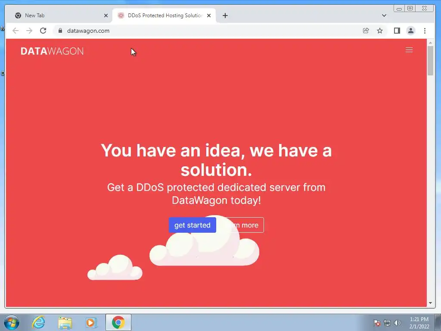Bookmark this page with the star
The width and height of the screenshot is (441, 331).
point(380,31)
